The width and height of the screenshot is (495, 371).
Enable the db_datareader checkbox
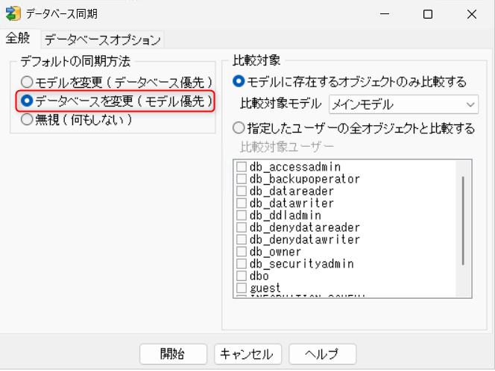click(242, 191)
